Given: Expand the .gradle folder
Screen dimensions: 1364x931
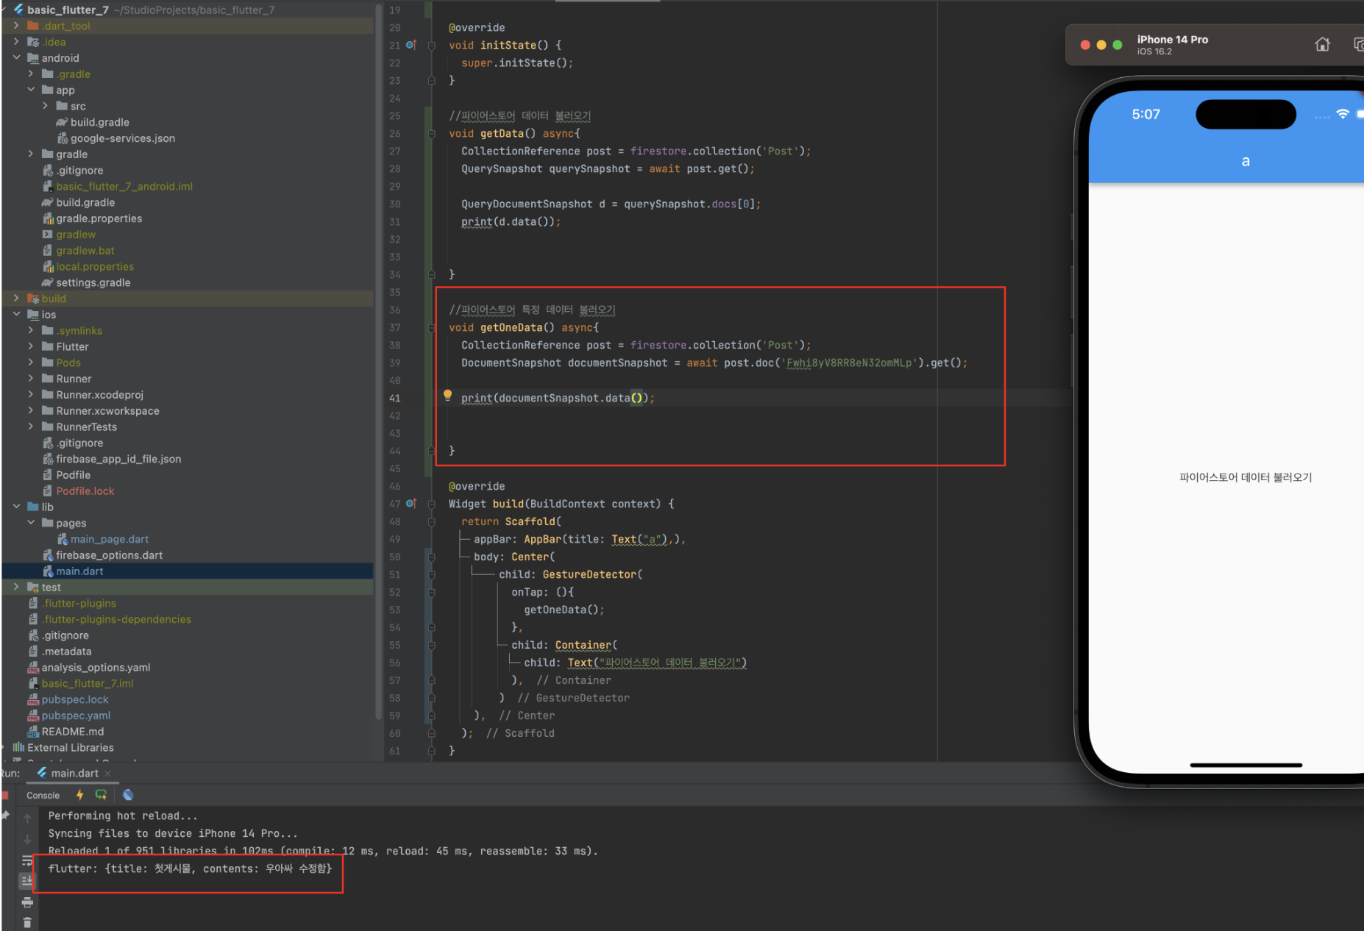Looking at the screenshot, I should [31, 74].
